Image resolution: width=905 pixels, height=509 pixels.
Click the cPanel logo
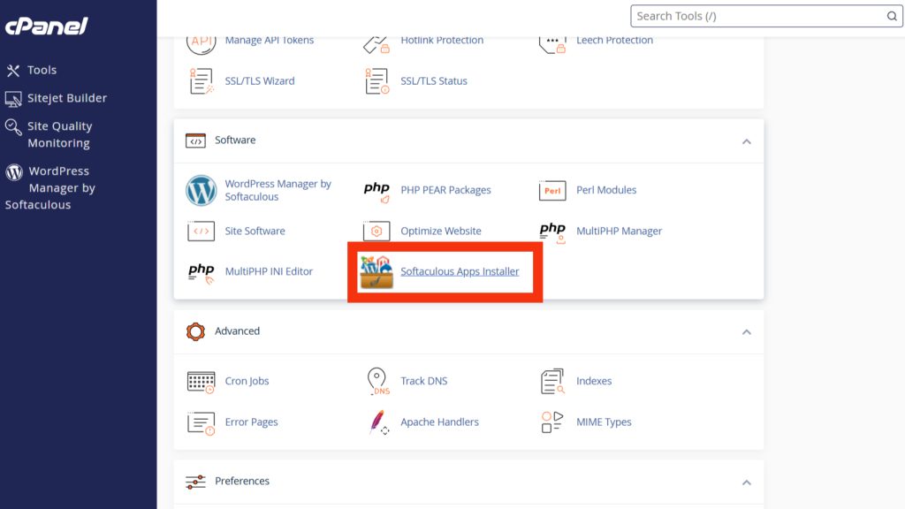(47, 27)
